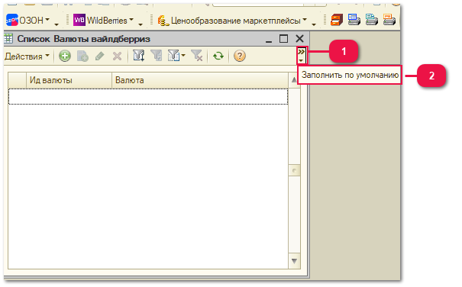The height and width of the screenshot is (287, 462).
Task: Expand the toolbar overflow chevron
Action: pyautogui.click(x=302, y=56)
